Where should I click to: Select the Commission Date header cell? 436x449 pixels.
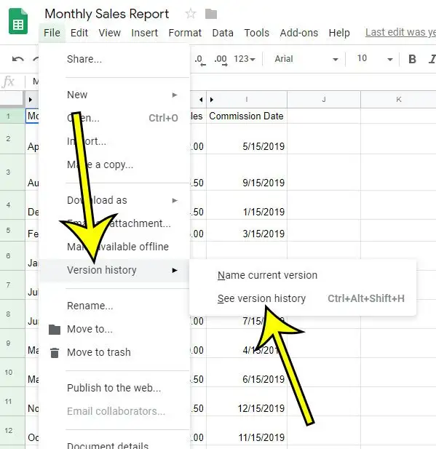[x=246, y=116]
